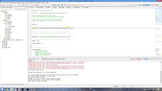Select the blogger project
This screenshot has height=91, width=162.
point(6,43)
